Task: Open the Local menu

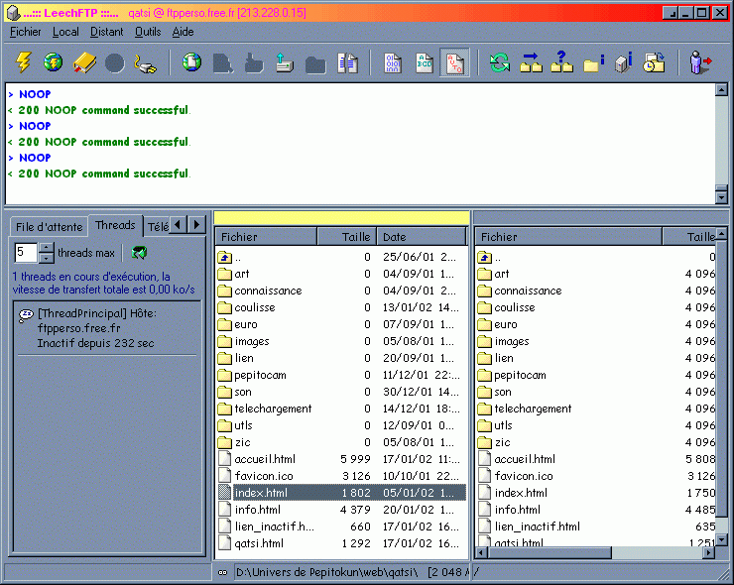Action: (x=65, y=32)
